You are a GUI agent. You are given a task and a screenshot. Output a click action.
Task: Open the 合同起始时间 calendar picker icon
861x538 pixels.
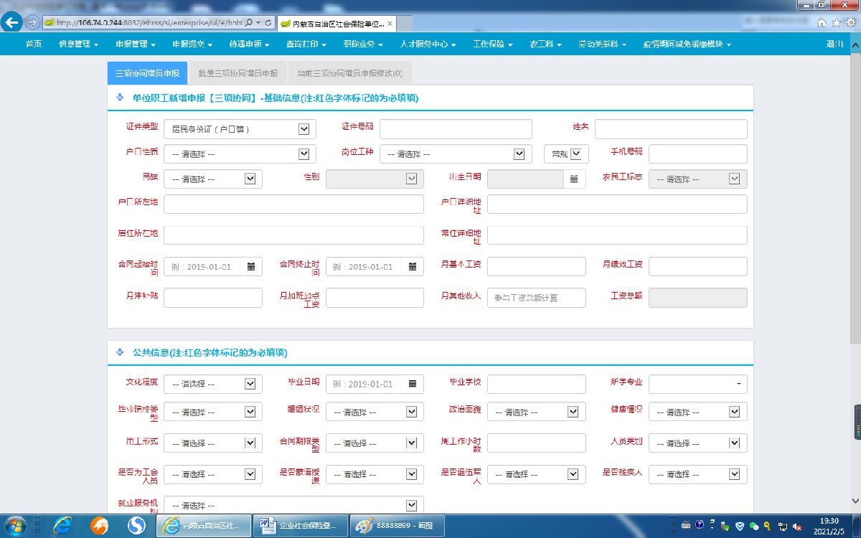pyautogui.click(x=251, y=267)
